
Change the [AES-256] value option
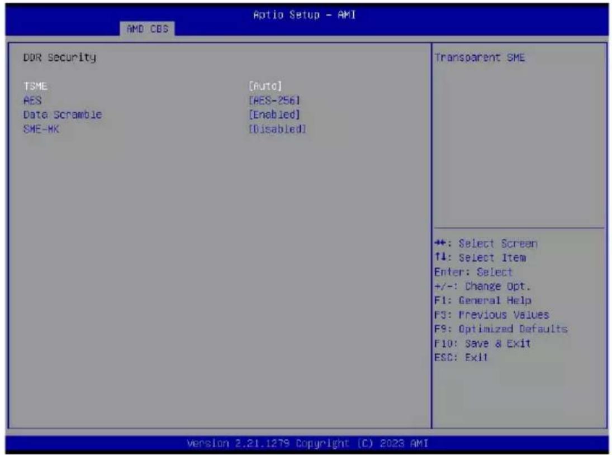pyautogui.click(x=274, y=100)
